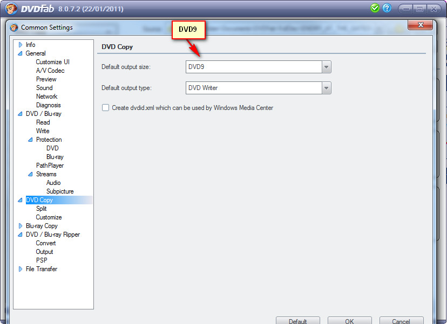Screen dimensions: 447x324
Task: Select Preview under General
Action: [x=46, y=79]
